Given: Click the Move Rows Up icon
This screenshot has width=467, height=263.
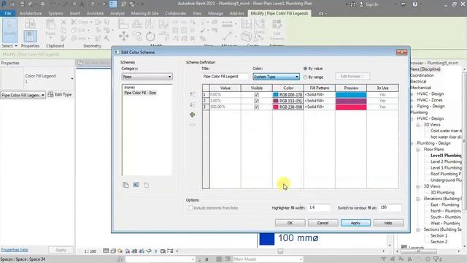Looking at the screenshot, I should point(193,94).
